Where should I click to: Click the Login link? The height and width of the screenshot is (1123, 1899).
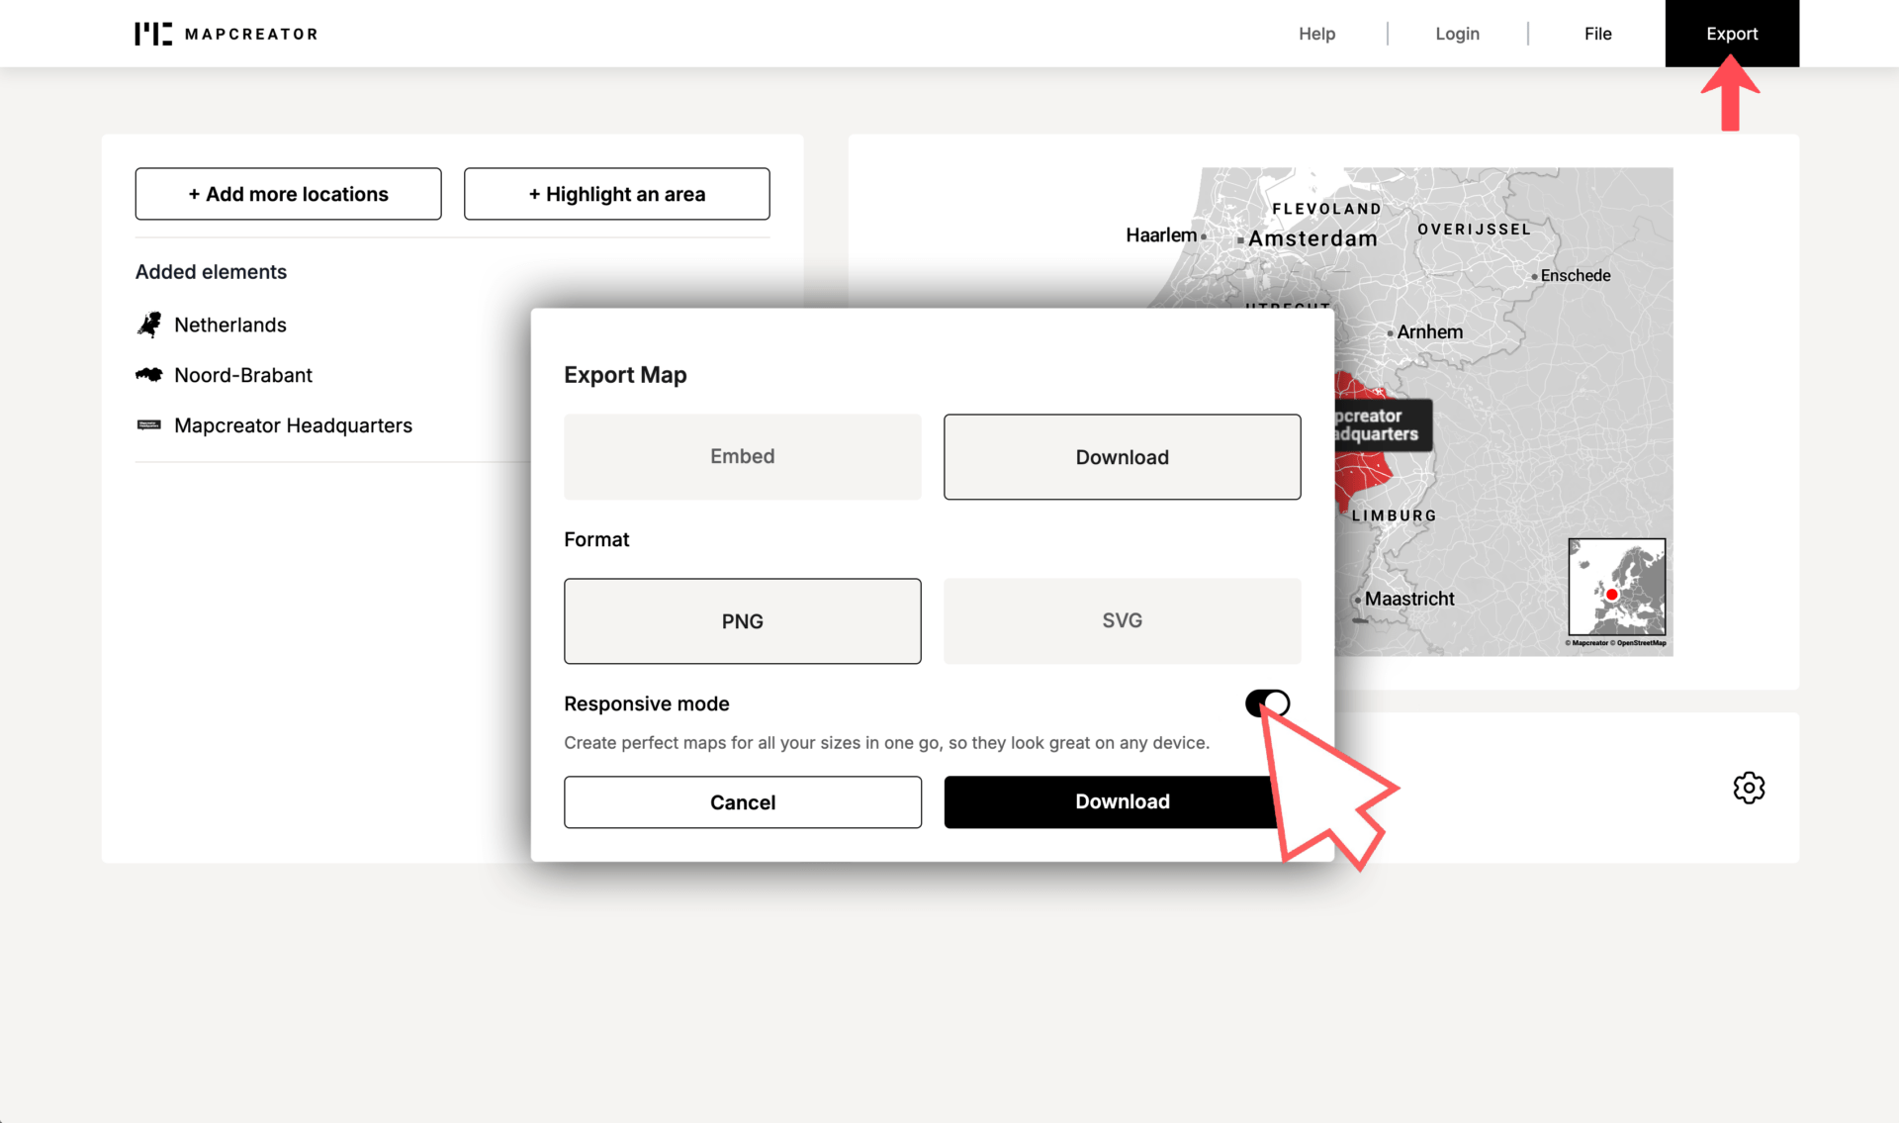click(x=1457, y=33)
